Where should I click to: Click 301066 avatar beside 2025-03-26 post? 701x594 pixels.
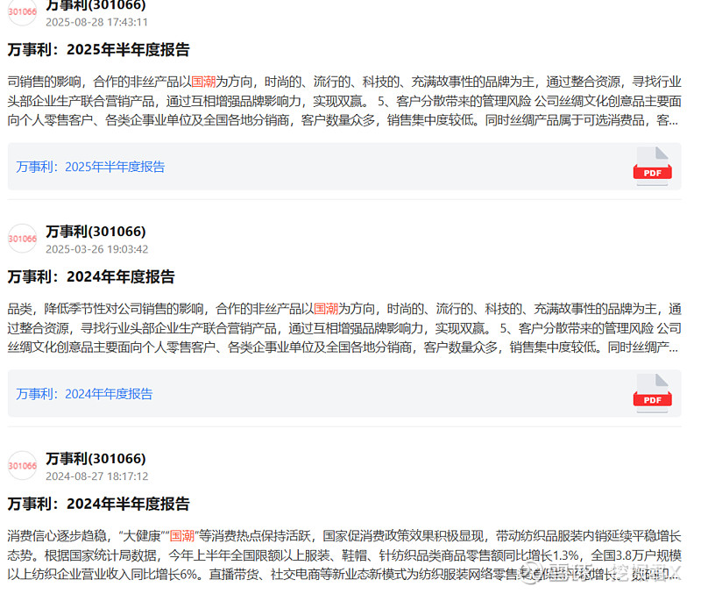(x=23, y=238)
